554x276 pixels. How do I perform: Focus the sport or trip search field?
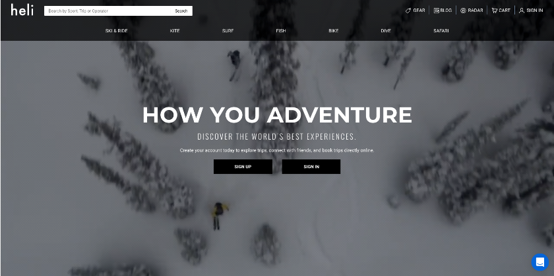[x=108, y=11]
